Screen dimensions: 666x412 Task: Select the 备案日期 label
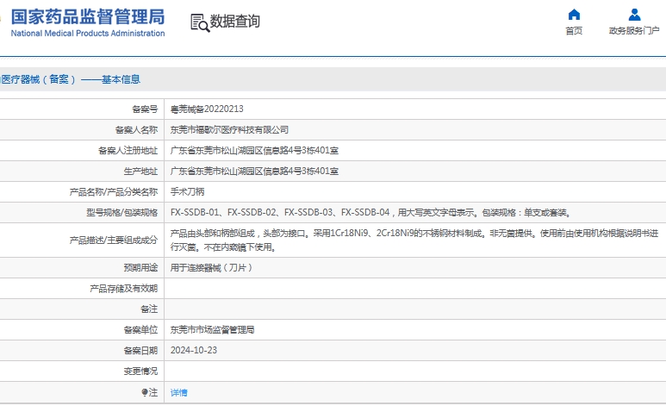pos(140,351)
